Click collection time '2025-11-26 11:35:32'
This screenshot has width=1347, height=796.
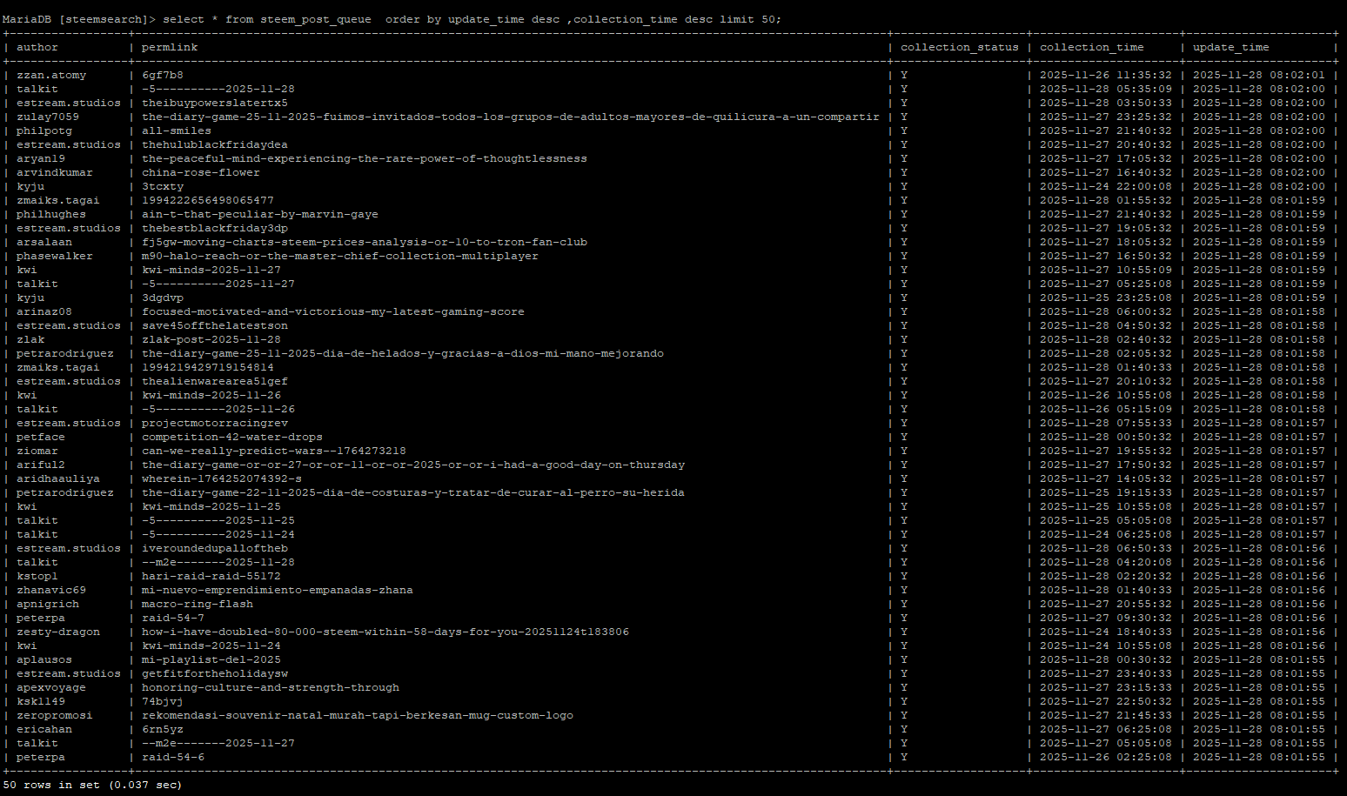coord(1106,75)
